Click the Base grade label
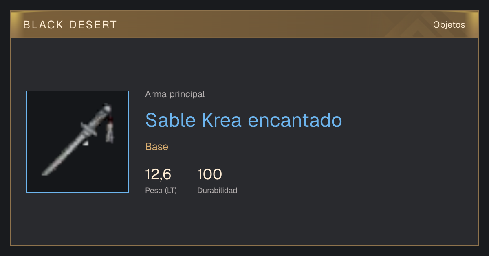489x256 pixels. tap(156, 147)
